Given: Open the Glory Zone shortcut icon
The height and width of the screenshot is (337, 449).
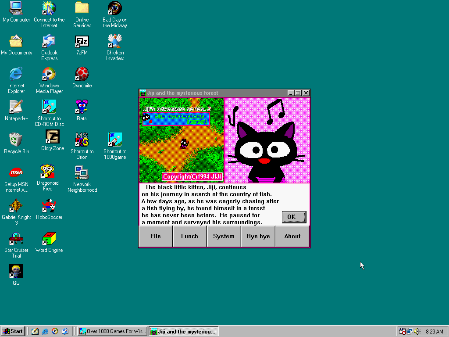Looking at the screenshot, I should [53, 137].
